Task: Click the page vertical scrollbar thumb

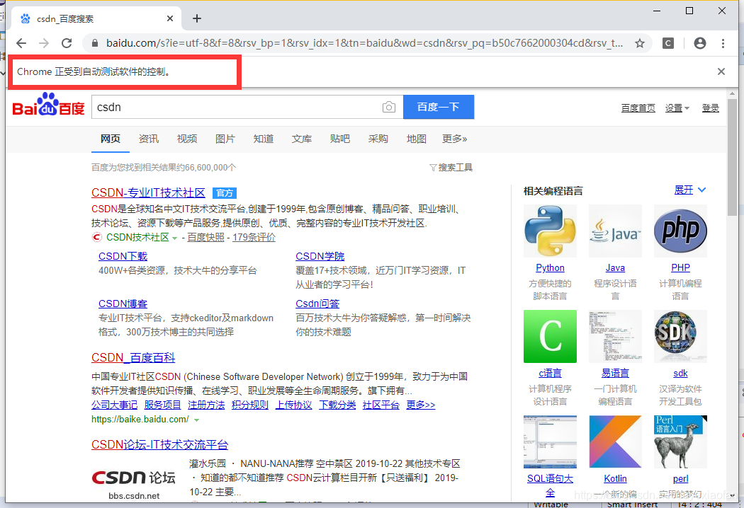Action: 732,156
